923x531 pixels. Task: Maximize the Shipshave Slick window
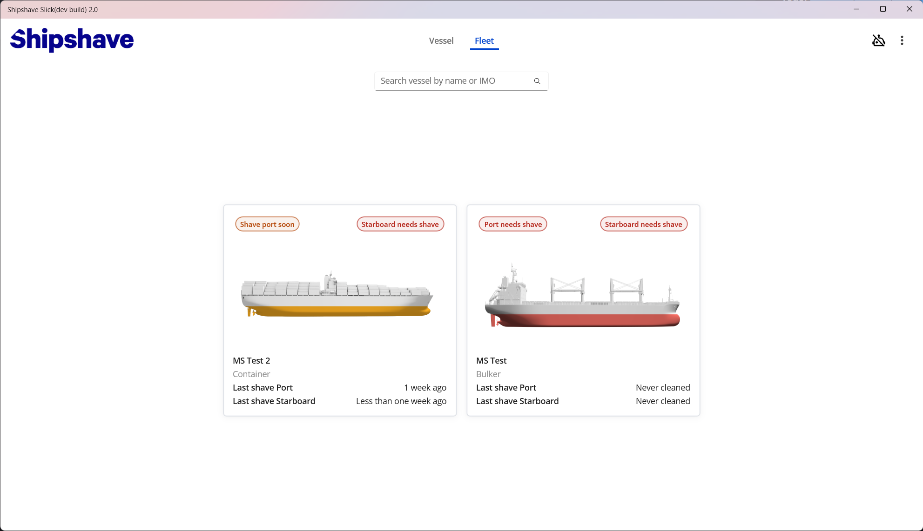point(883,9)
